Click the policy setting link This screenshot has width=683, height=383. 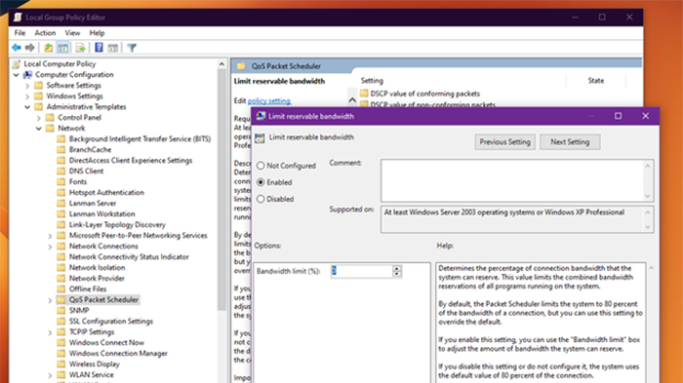[x=269, y=101]
